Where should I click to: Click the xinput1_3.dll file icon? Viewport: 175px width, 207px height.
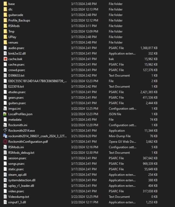tap(5, 202)
